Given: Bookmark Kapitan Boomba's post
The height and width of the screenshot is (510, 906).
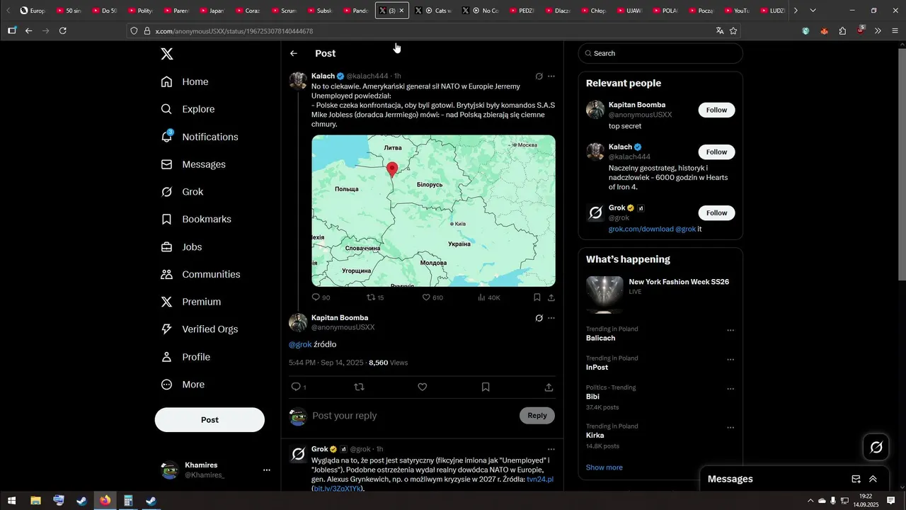Looking at the screenshot, I should point(486,387).
